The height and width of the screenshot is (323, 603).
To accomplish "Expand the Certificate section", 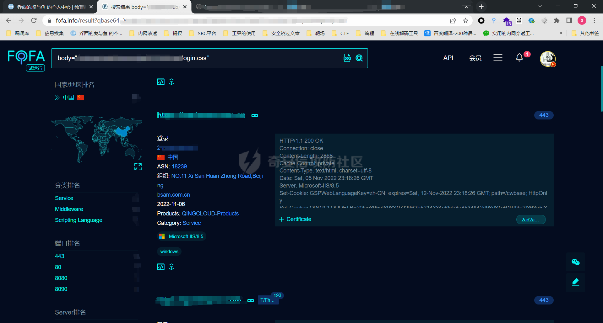I will pos(295,219).
